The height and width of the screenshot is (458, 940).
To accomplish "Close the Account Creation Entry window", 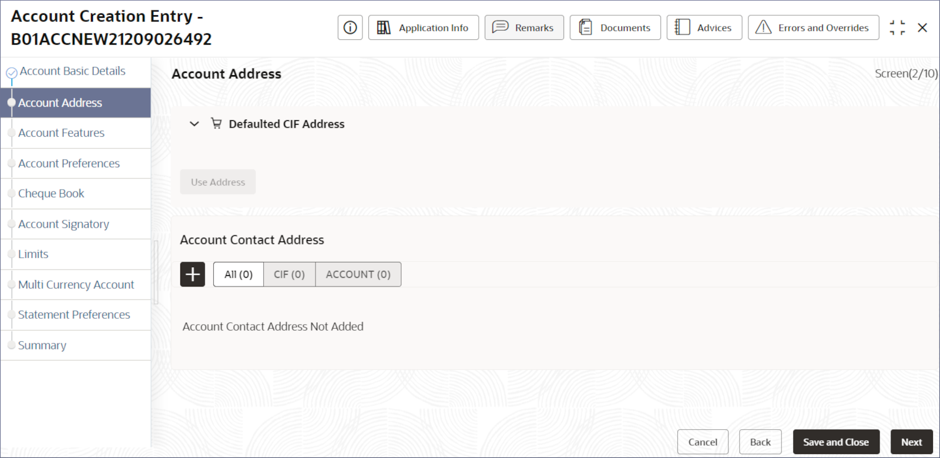I will pos(922,28).
